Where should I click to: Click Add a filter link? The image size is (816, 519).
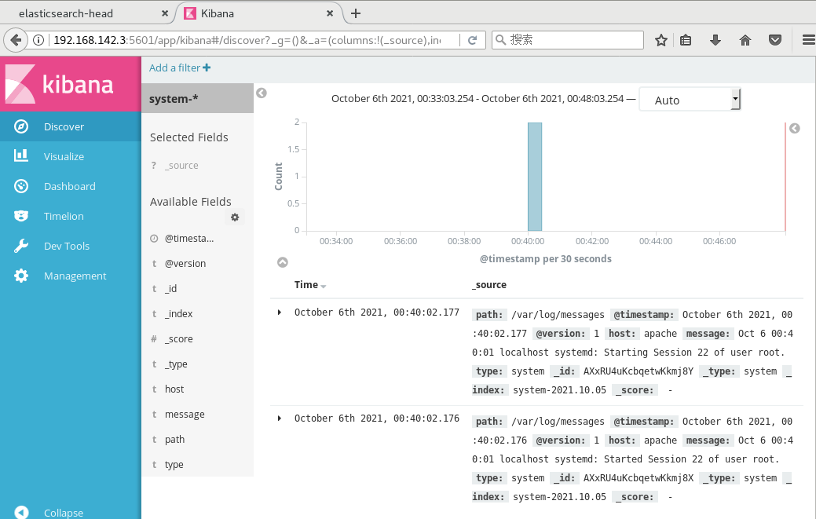pos(180,68)
